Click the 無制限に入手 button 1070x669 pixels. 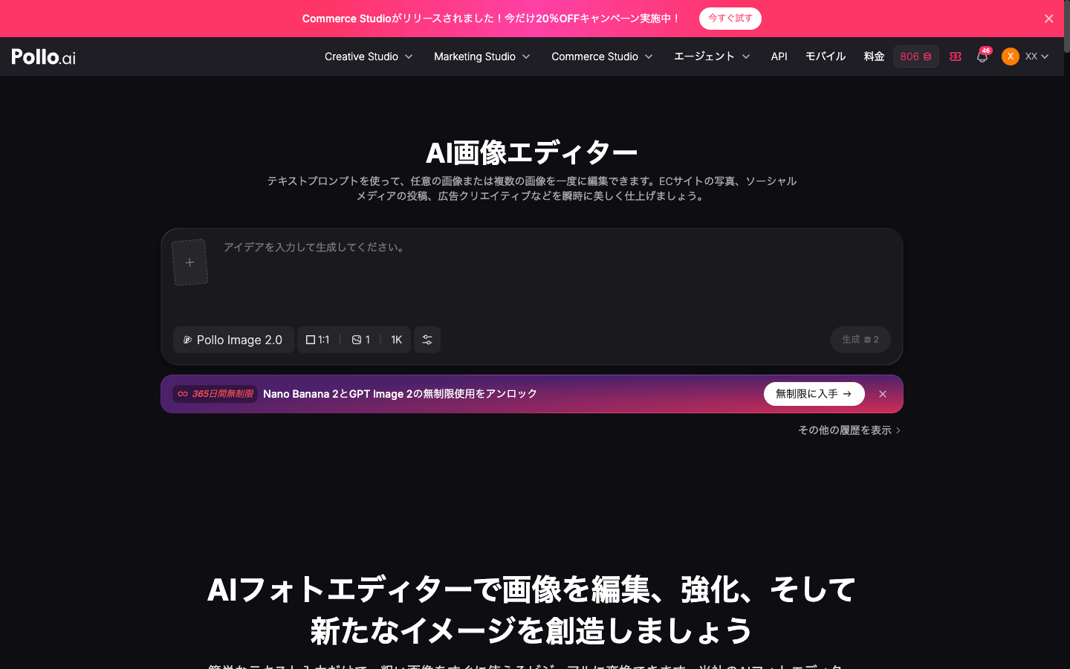tap(814, 394)
